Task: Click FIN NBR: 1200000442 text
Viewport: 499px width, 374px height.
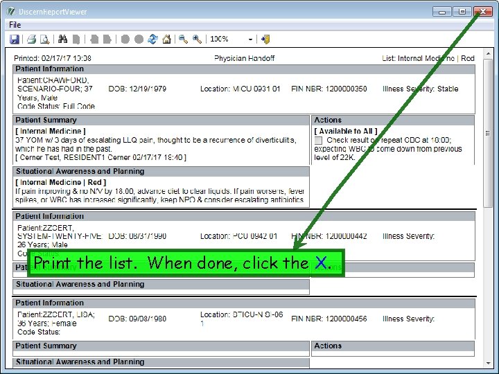Action: point(329,236)
